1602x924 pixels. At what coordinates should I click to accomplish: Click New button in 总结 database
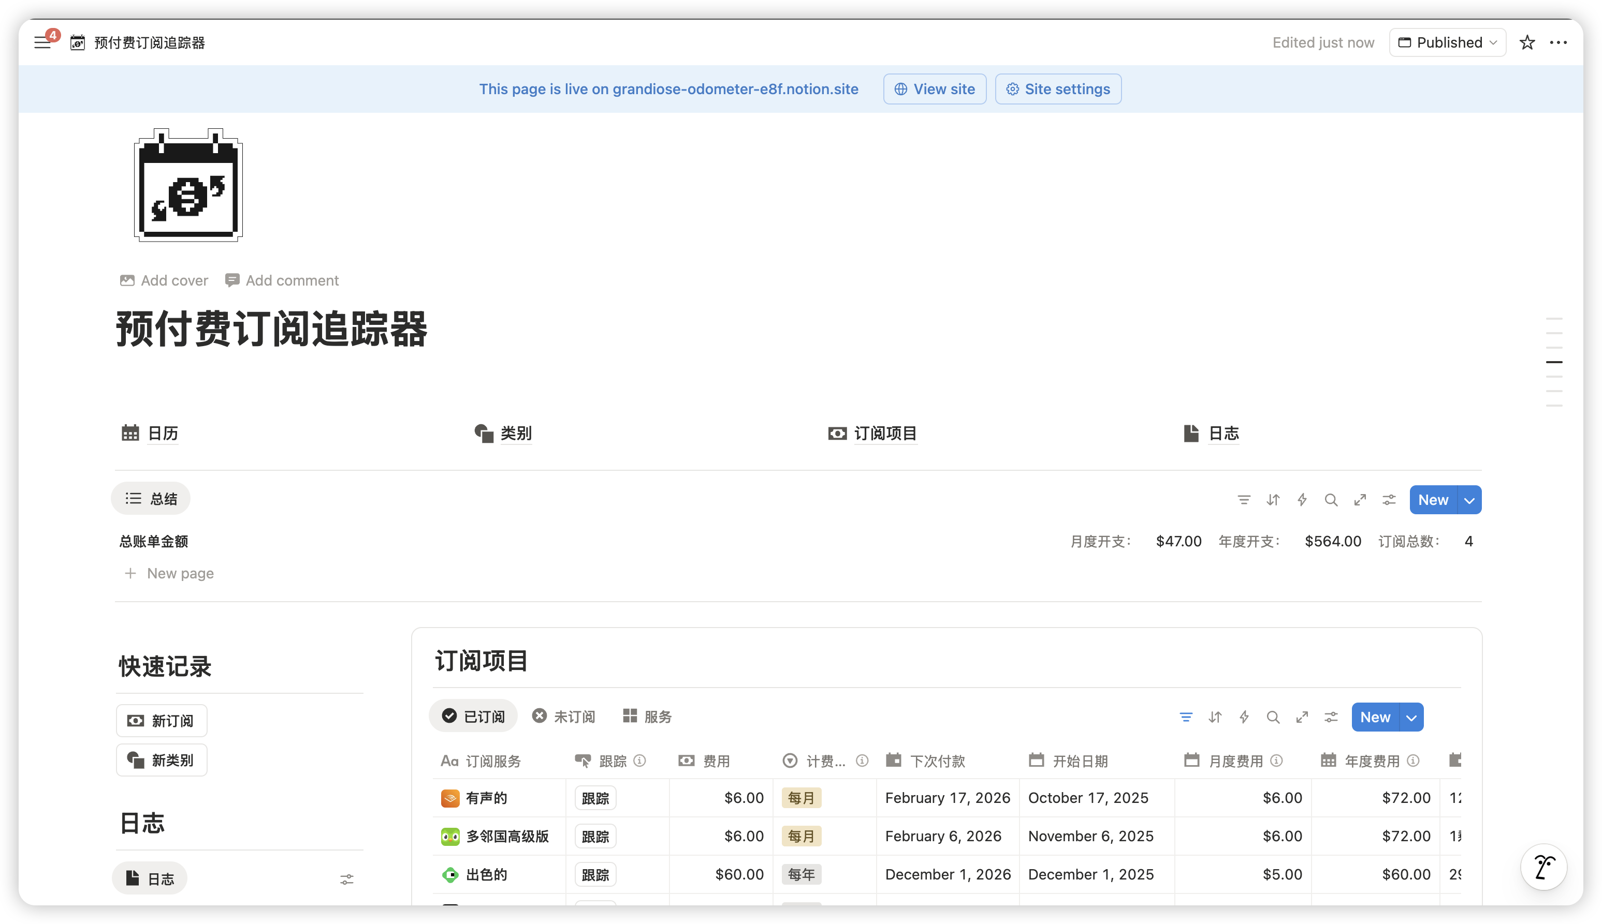point(1433,500)
